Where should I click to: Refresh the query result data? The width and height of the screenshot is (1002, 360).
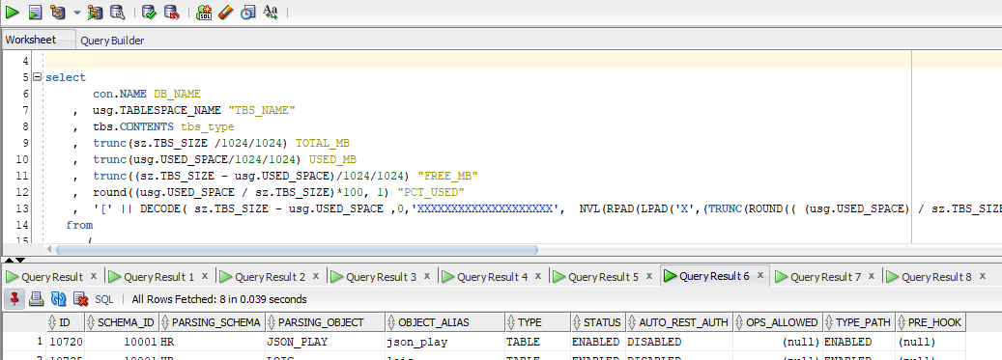click(x=58, y=299)
